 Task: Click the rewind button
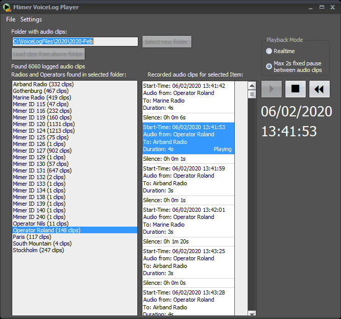[x=319, y=89]
